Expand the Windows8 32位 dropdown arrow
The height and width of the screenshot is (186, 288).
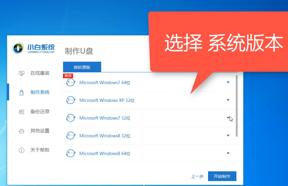[x=228, y=136]
